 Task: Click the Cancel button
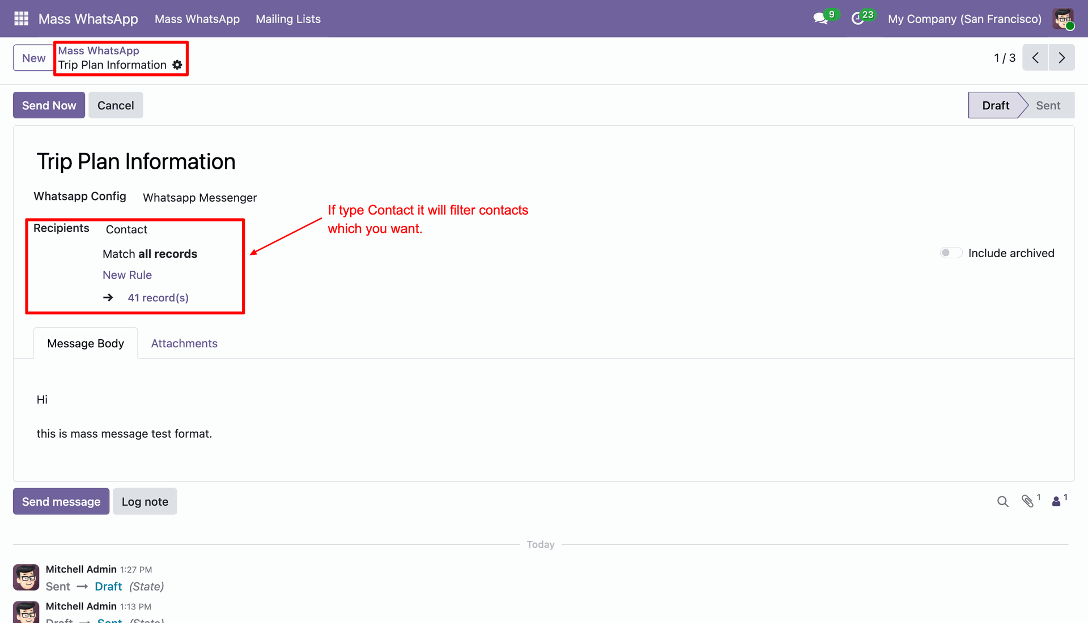click(116, 105)
